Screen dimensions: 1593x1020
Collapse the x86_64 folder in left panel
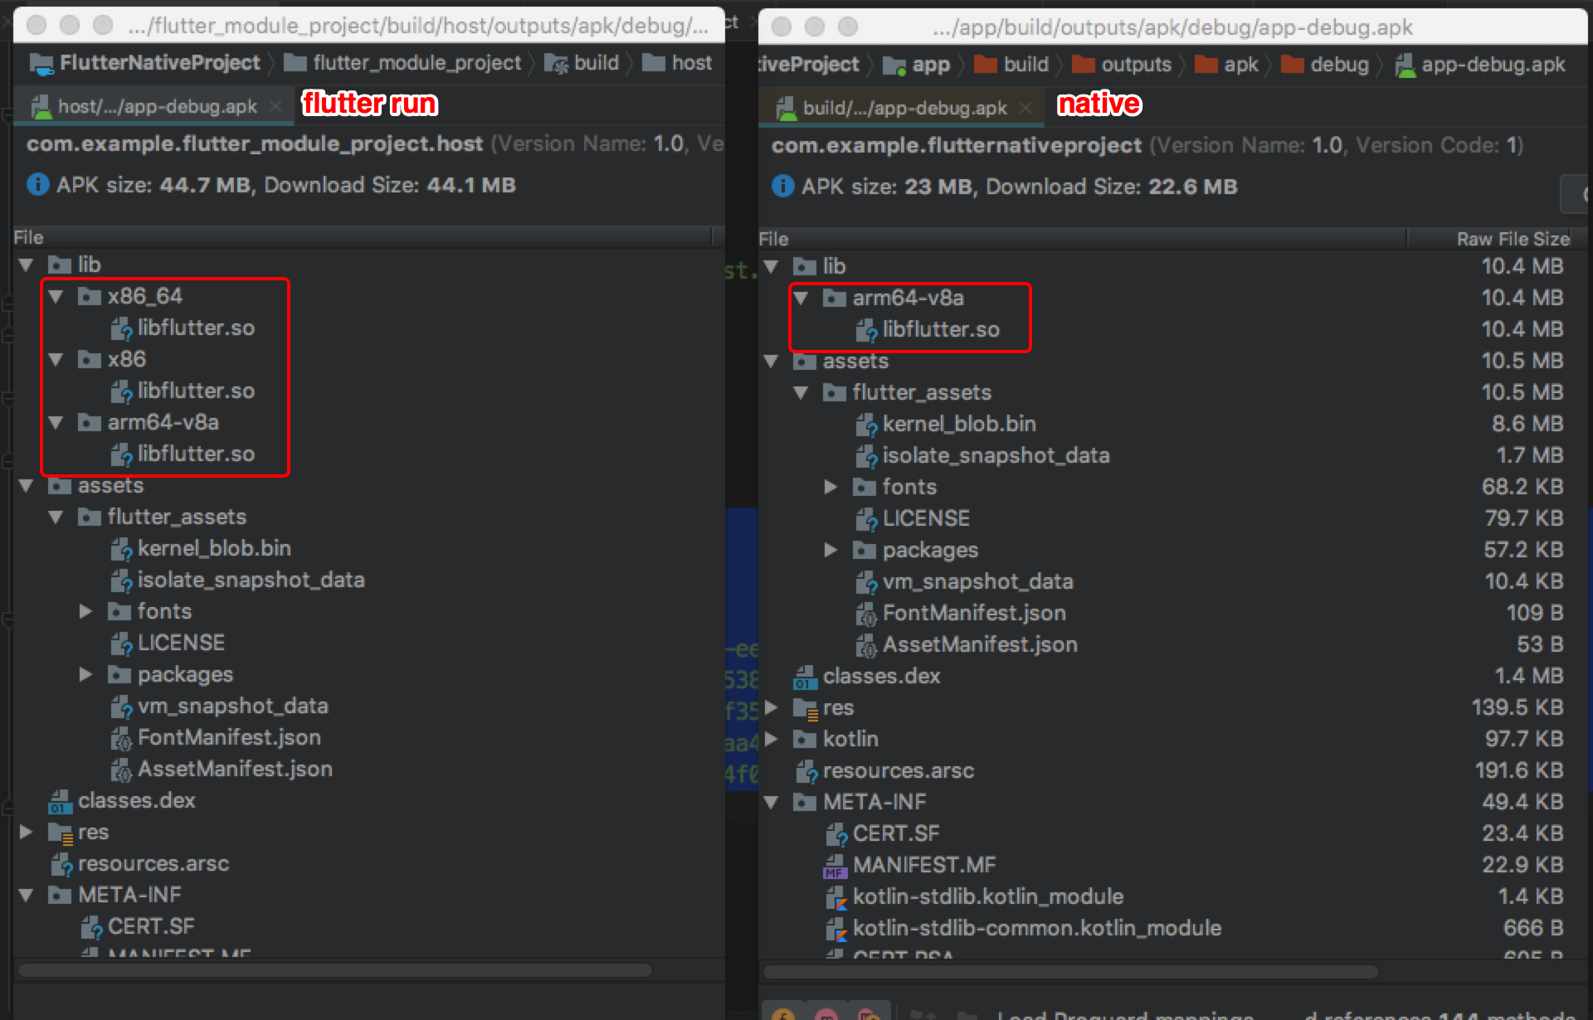(x=56, y=296)
